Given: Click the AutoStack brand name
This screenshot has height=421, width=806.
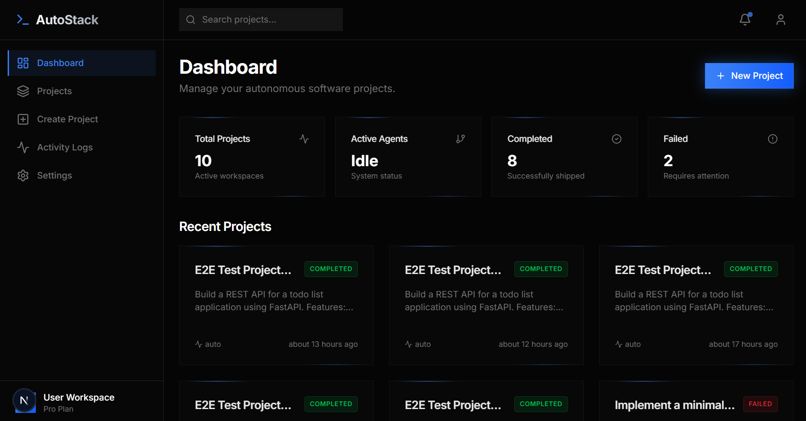Looking at the screenshot, I should tap(67, 20).
